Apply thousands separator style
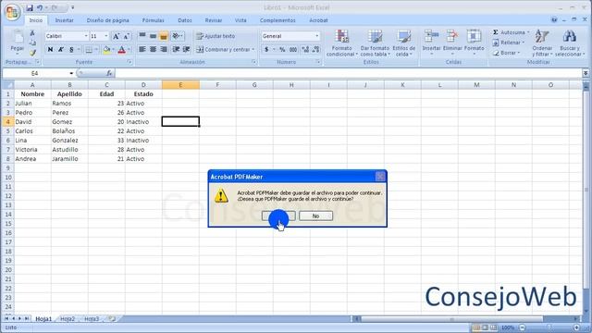The width and height of the screenshot is (592, 333). [x=293, y=49]
